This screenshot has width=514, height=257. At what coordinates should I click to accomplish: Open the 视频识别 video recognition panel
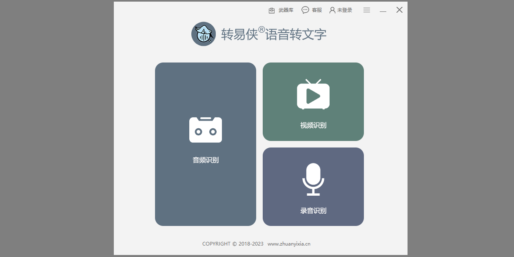tap(313, 101)
